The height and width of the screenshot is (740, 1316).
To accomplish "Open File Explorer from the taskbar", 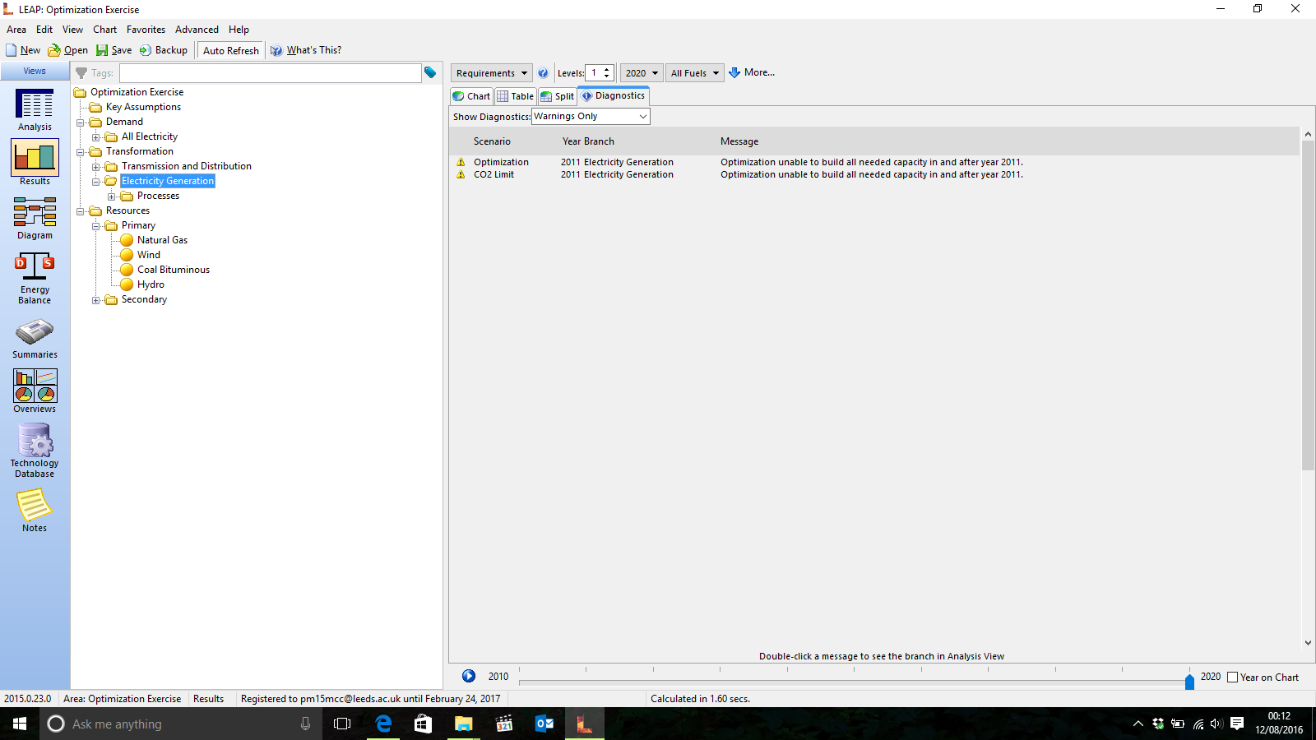I will (x=464, y=724).
